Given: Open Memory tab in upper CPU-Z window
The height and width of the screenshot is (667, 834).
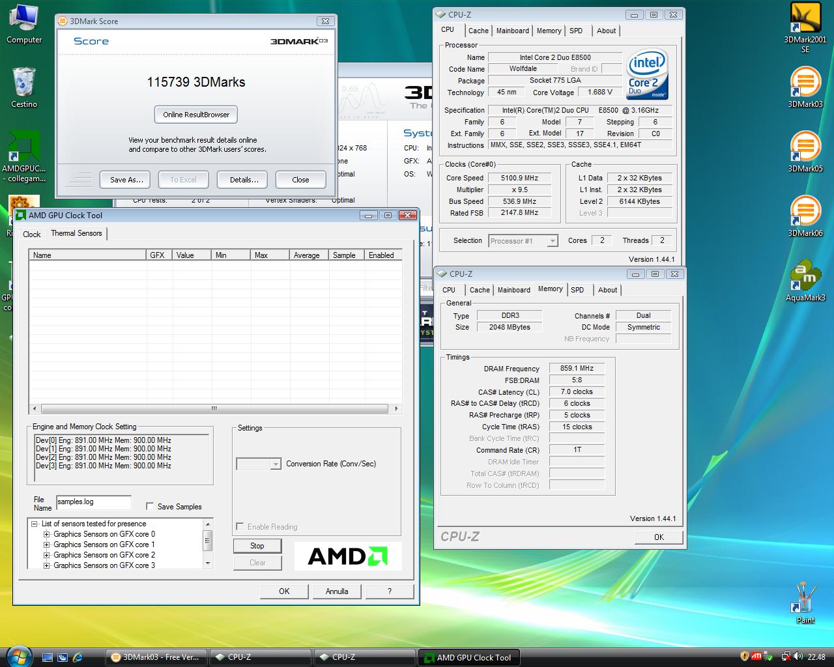Looking at the screenshot, I should point(549,31).
